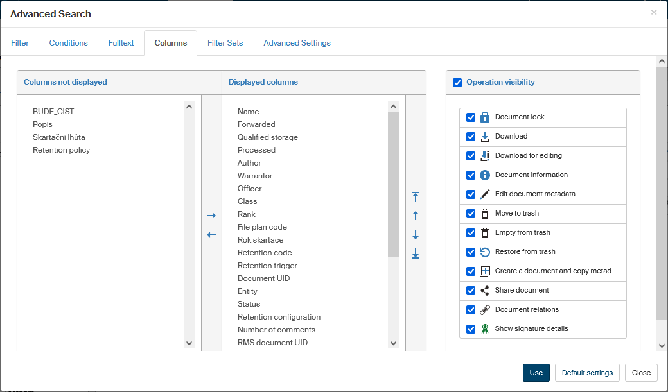668x392 pixels.
Task: Click the Share document icon
Action: [x=485, y=291]
